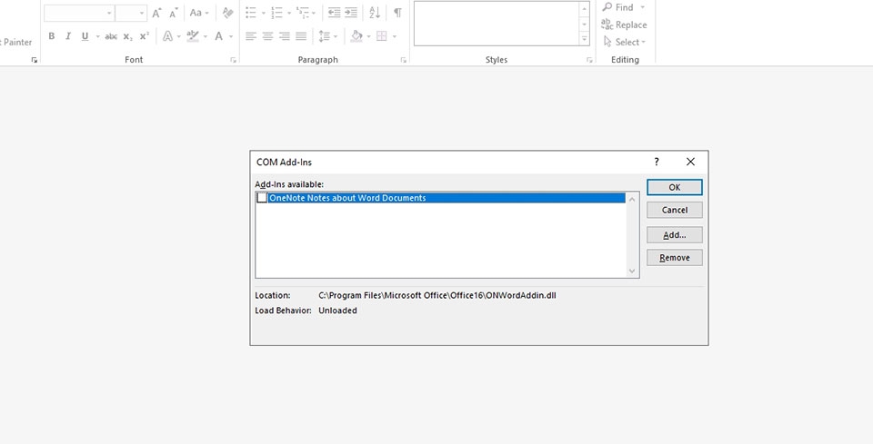Apply Underline to text
873x444 pixels.
(x=85, y=36)
